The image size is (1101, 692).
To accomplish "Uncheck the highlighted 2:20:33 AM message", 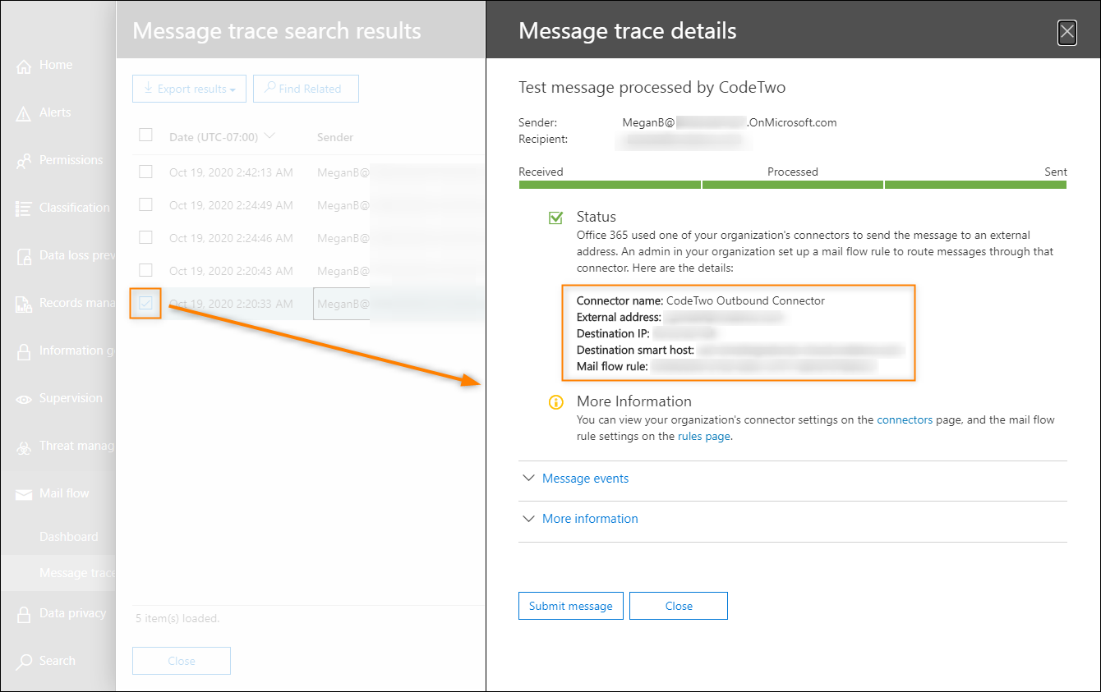I will tap(145, 303).
